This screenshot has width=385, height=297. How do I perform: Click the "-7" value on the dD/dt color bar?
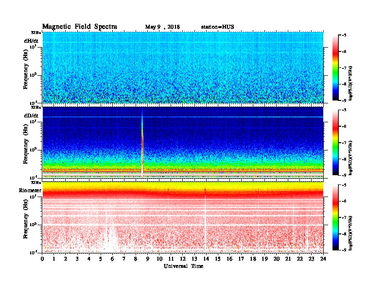coord(344,143)
